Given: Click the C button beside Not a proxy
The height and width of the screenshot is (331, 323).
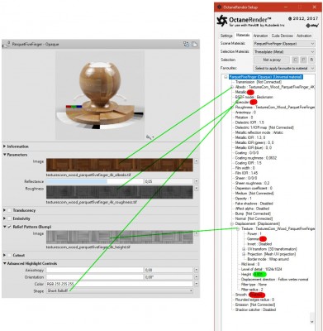Looking at the screenshot, I should click(295, 60).
